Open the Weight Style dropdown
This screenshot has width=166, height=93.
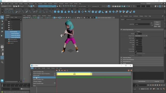(x=141, y=36)
